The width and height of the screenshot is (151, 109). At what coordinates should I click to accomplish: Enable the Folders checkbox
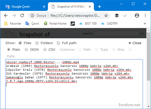[x=37, y=43]
